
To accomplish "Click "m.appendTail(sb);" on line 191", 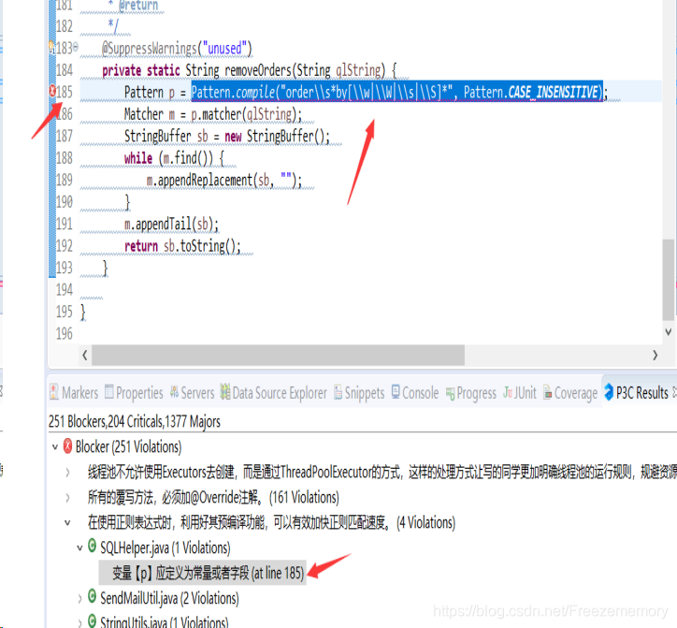I will click(x=171, y=224).
